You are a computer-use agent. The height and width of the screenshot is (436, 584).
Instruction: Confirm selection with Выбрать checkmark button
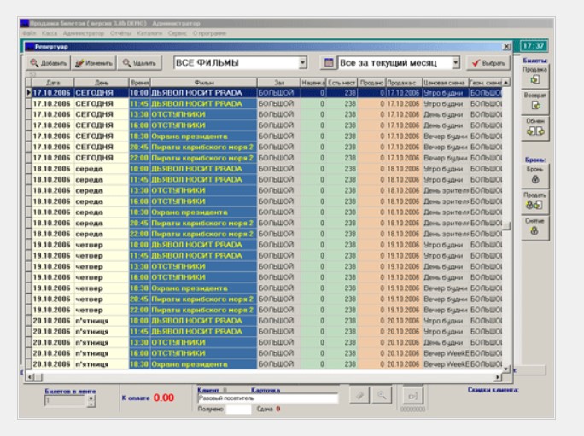[x=488, y=63]
